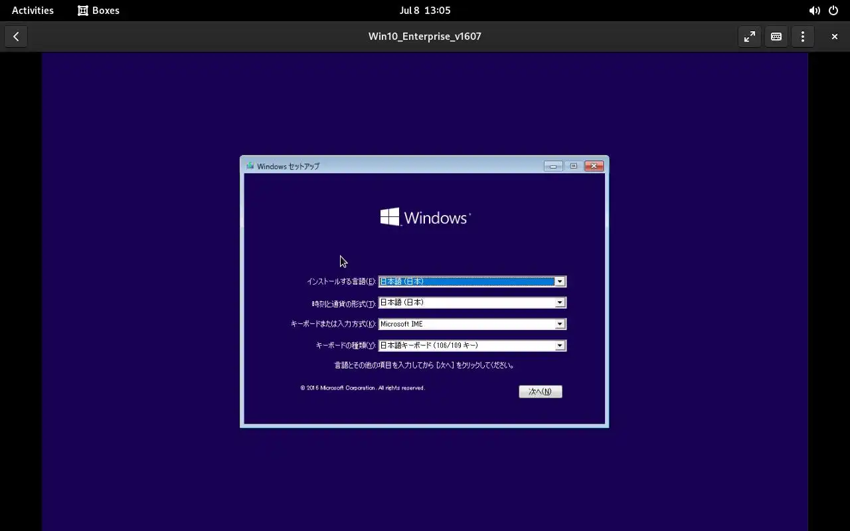
Task: Maximize the Windows セットアップ dialog
Action: point(573,166)
